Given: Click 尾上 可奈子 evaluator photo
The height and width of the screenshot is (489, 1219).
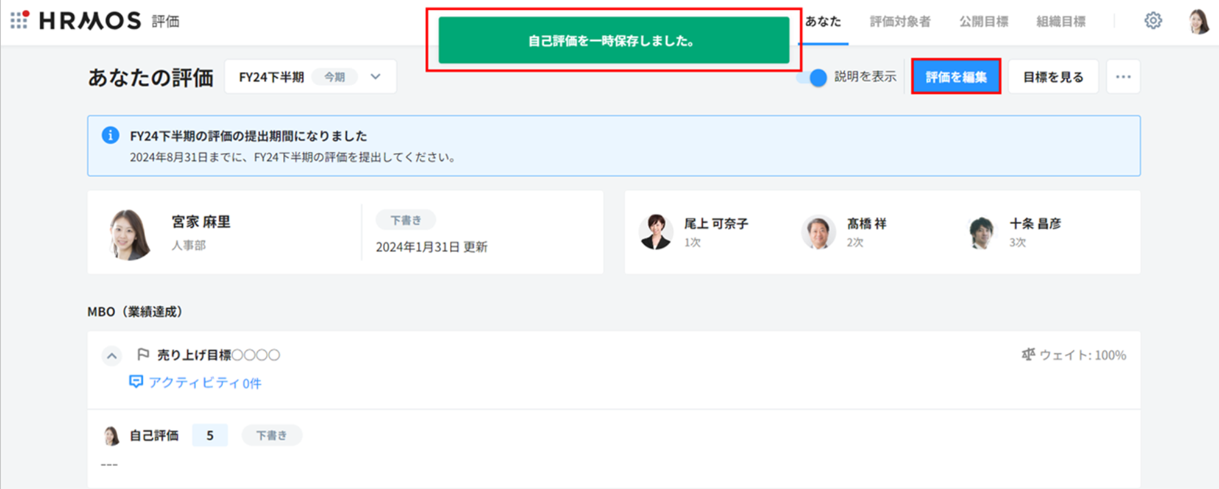Looking at the screenshot, I should [x=656, y=232].
